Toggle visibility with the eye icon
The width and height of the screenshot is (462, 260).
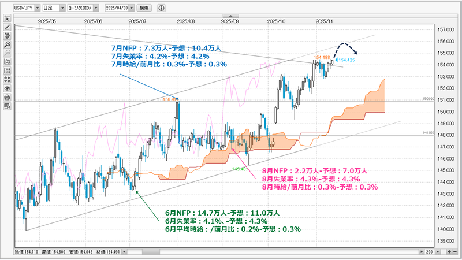click(7, 88)
